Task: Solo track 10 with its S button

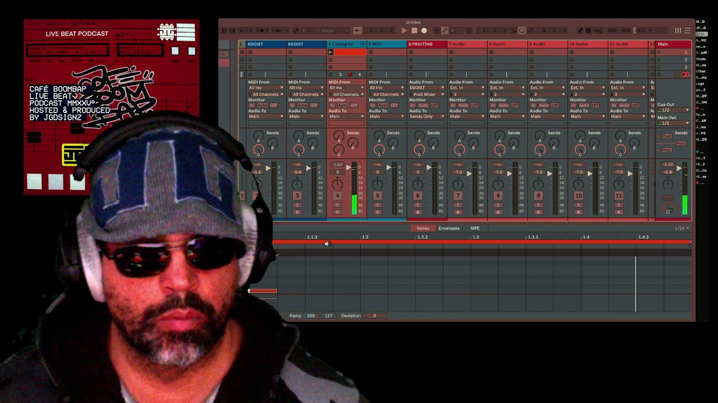Action: [578, 205]
